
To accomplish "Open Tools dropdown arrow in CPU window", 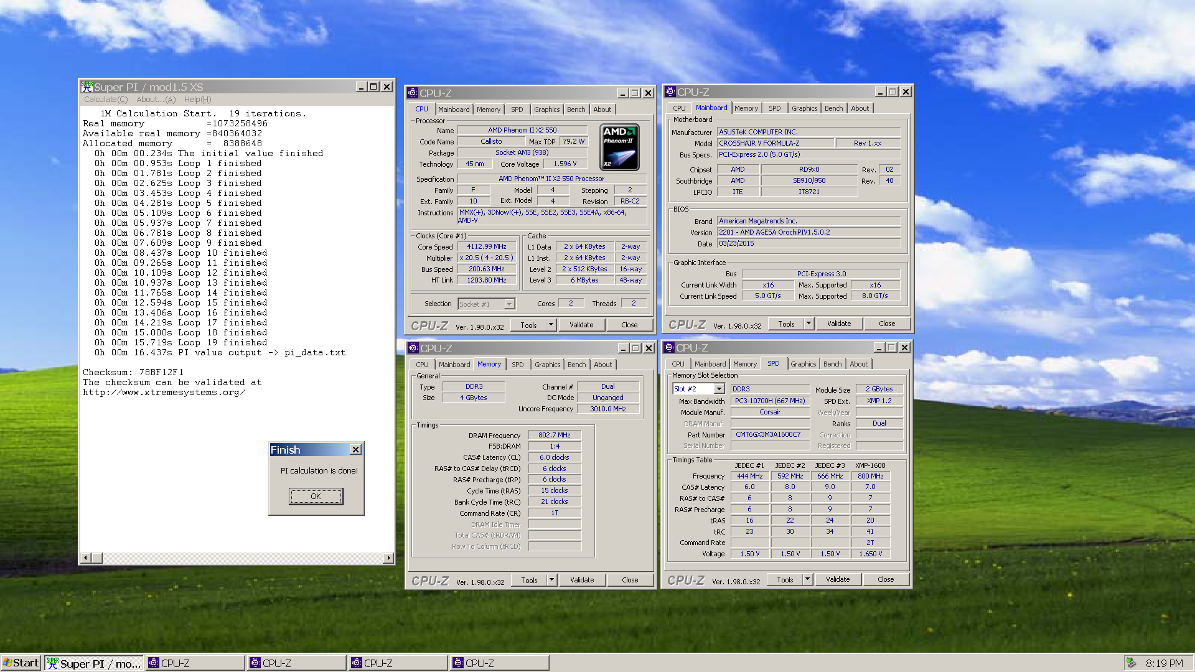I will point(551,325).
